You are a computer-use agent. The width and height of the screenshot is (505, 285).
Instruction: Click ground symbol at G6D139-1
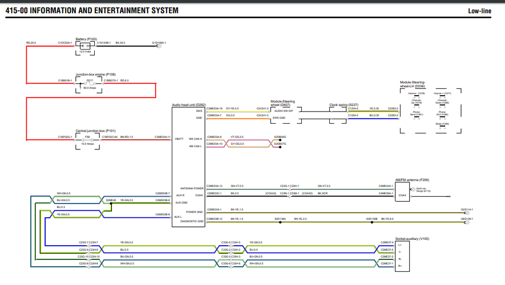tap(467, 222)
